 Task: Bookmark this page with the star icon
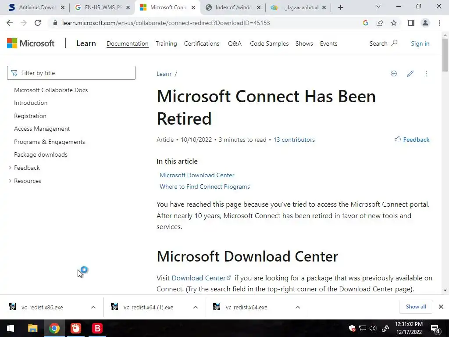pyautogui.click(x=394, y=23)
